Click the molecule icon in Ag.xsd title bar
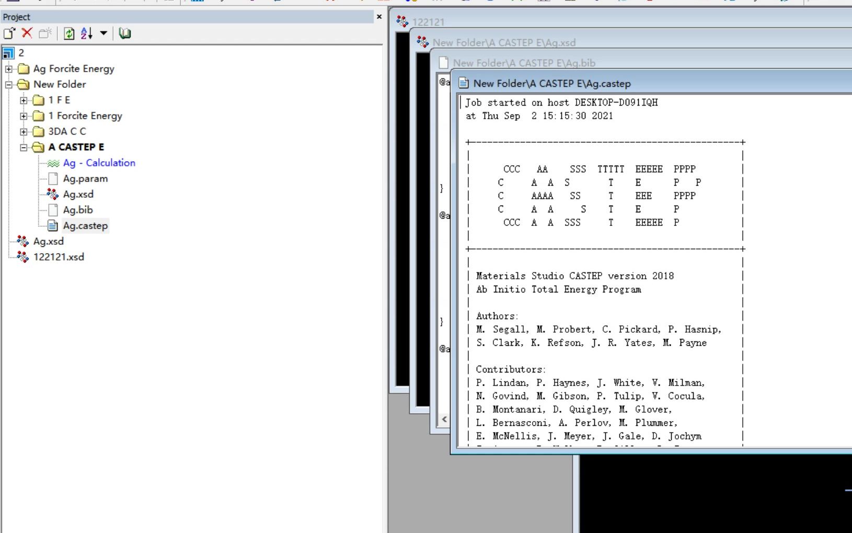Screen dimensions: 852x533 point(423,42)
